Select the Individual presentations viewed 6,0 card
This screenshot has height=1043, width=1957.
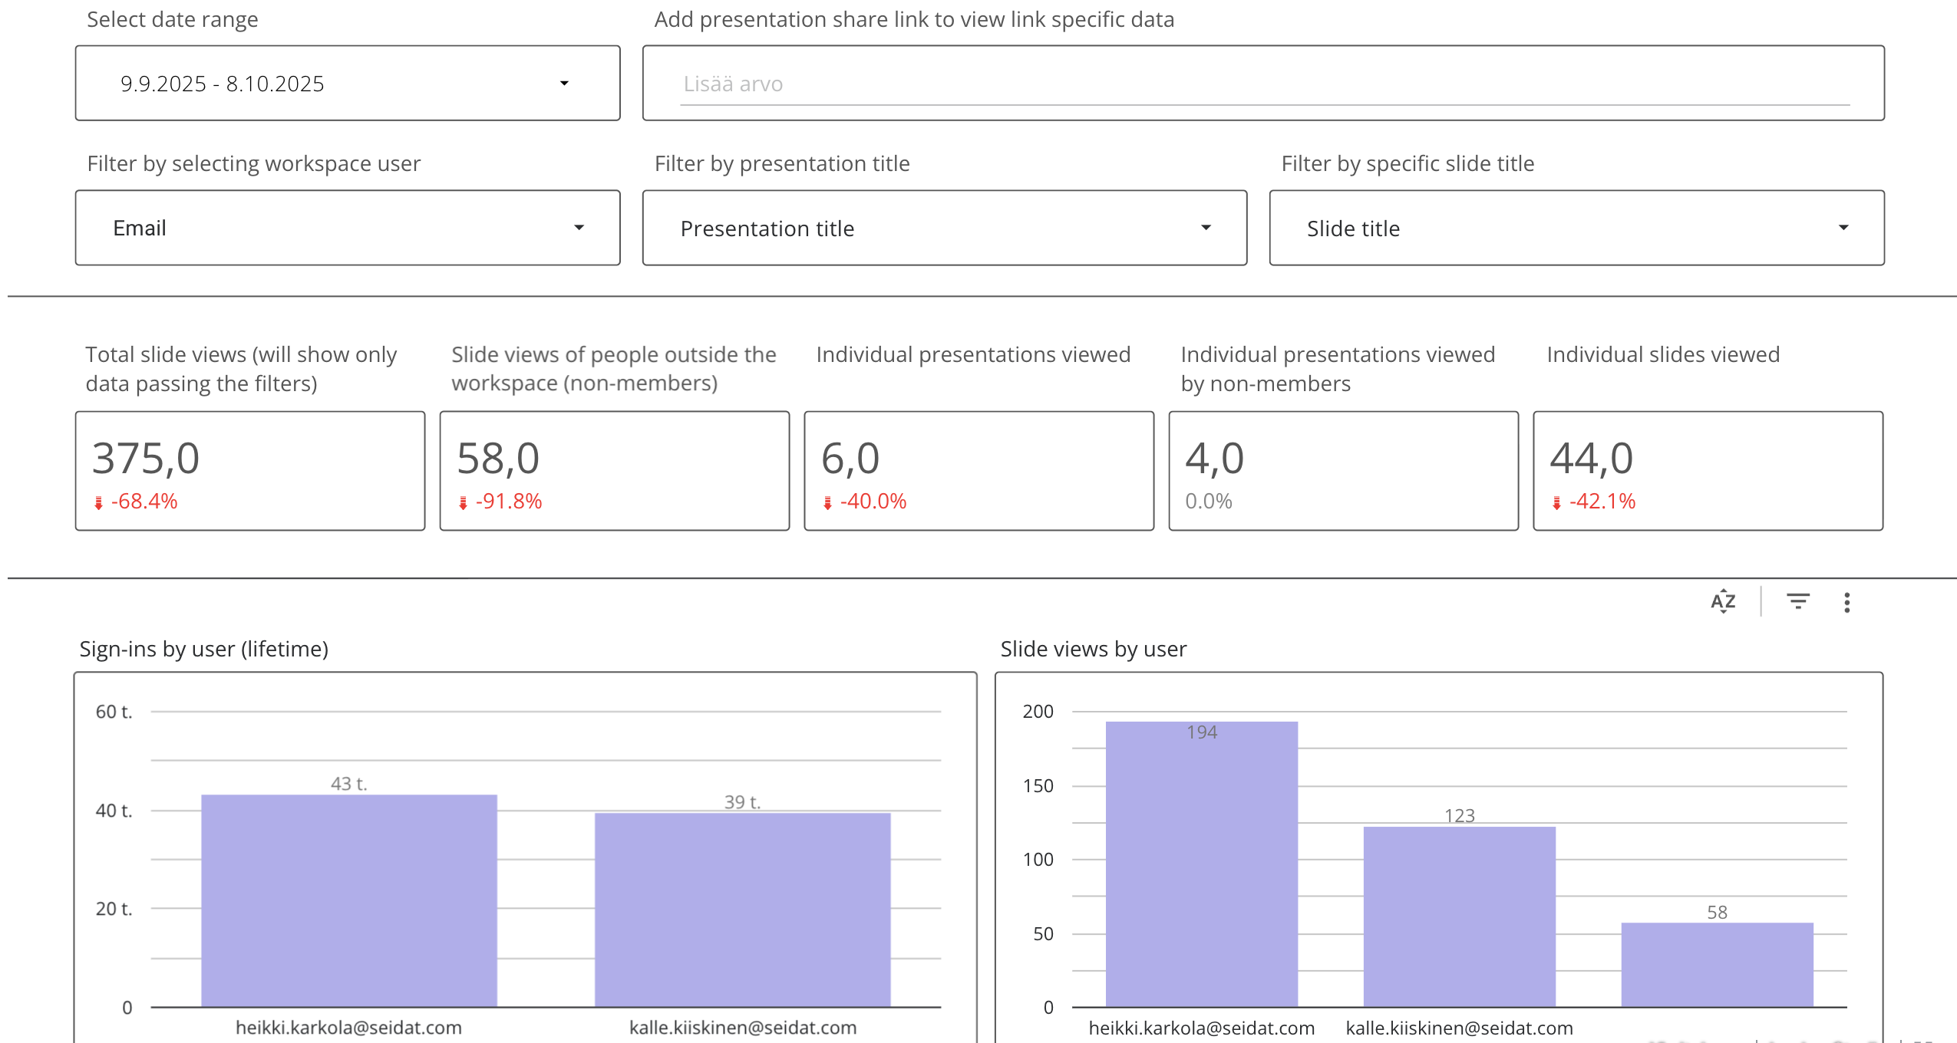978,470
